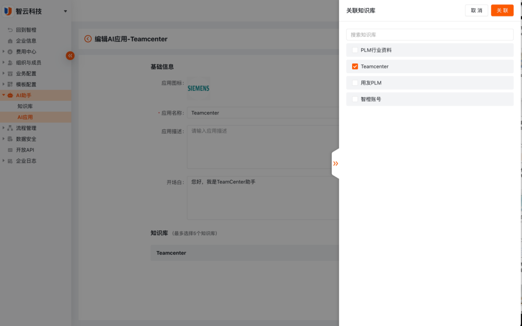Viewport: 522px width, 326px height.
Task: Click the 回到智橙 return arrow icon
Action: coord(10,30)
